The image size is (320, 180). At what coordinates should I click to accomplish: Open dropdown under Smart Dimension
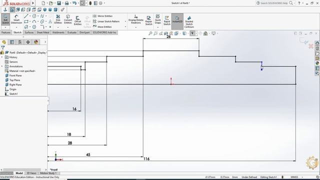click(x=16, y=27)
